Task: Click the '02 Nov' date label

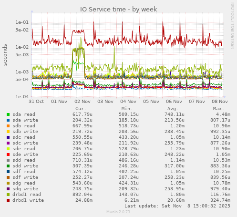Action: point(82,102)
